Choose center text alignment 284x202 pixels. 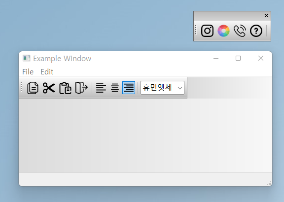point(115,88)
